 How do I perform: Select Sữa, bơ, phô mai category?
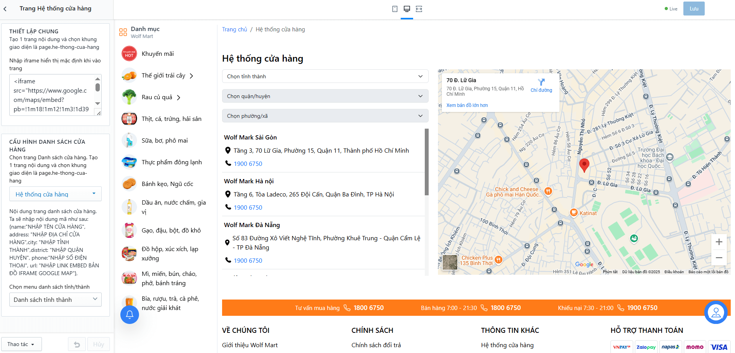pos(165,141)
